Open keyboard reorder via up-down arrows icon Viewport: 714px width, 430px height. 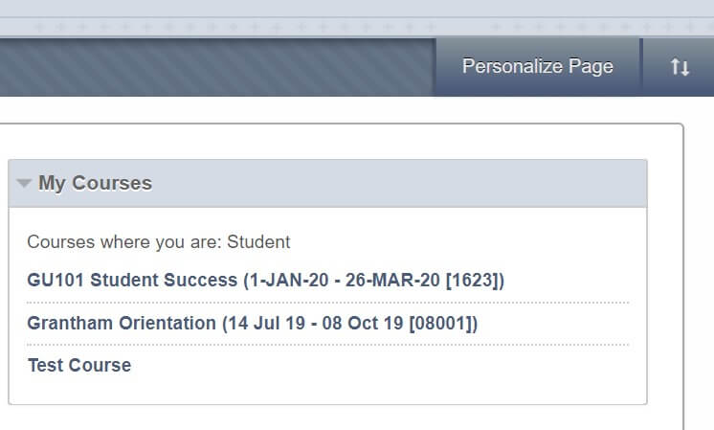point(680,67)
